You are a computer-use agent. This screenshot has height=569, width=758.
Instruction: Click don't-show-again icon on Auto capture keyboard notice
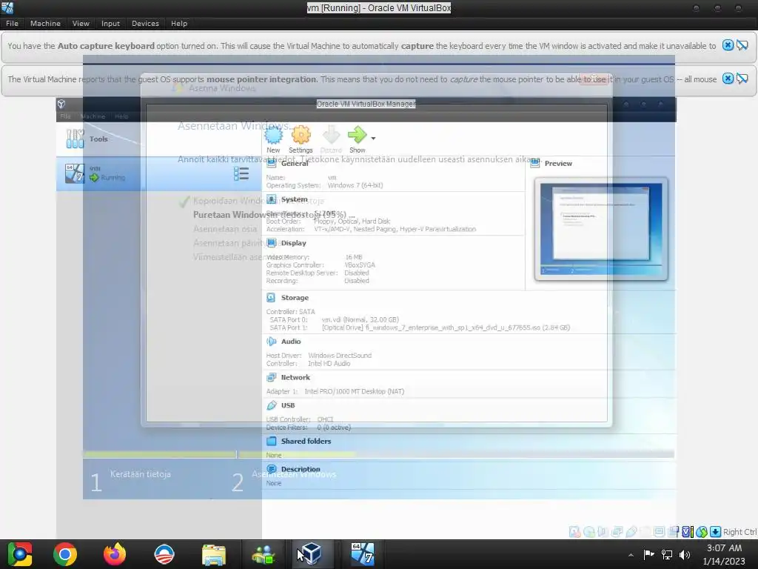click(x=742, y=45)
